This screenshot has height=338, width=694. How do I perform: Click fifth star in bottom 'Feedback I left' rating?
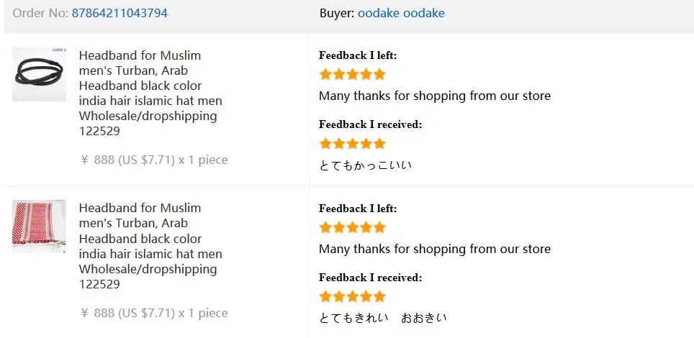coord(379,227)
